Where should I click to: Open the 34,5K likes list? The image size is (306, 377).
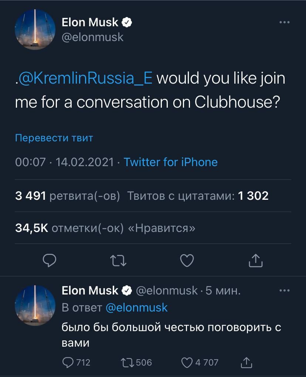coord(105,228)
